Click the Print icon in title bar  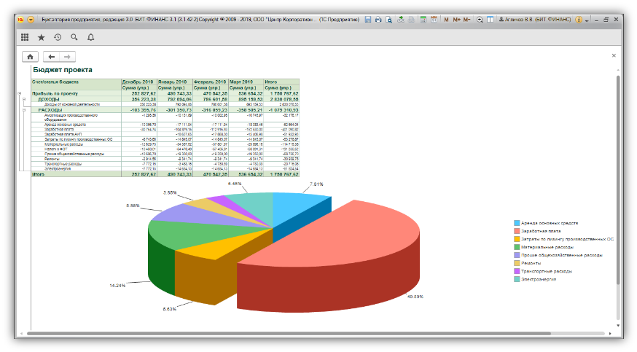point(378,20)
